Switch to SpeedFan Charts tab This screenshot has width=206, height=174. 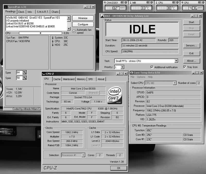click(55, 12)
